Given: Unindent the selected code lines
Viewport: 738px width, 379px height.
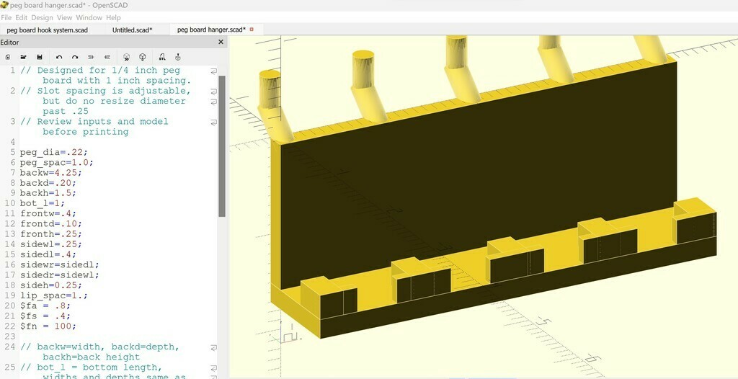Looking at the screenshot, I should click(91, 57).
